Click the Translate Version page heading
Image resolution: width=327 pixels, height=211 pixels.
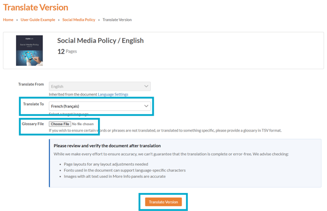[x=36, y=7]
